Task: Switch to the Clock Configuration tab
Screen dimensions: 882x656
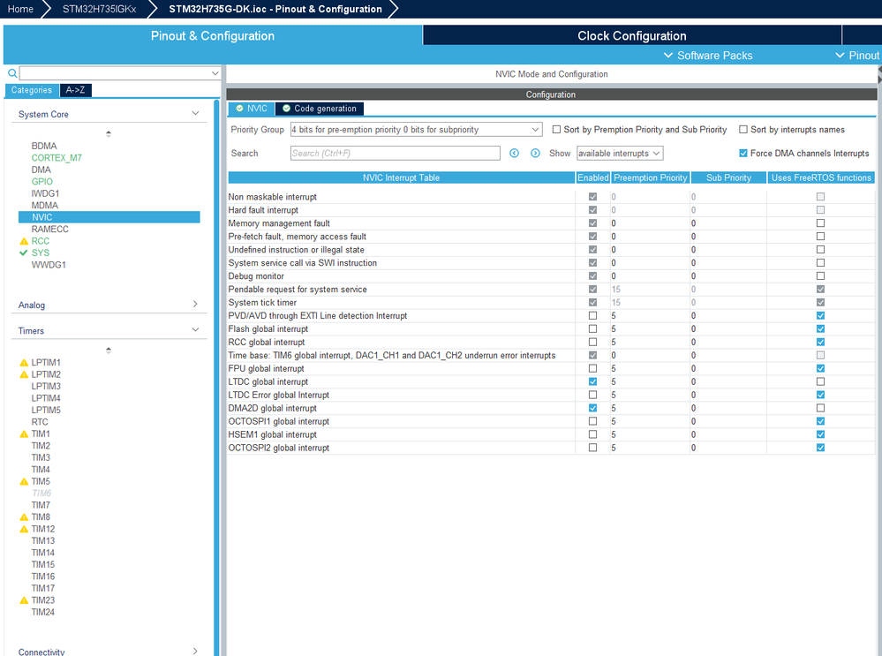Action: click(631, 35)
